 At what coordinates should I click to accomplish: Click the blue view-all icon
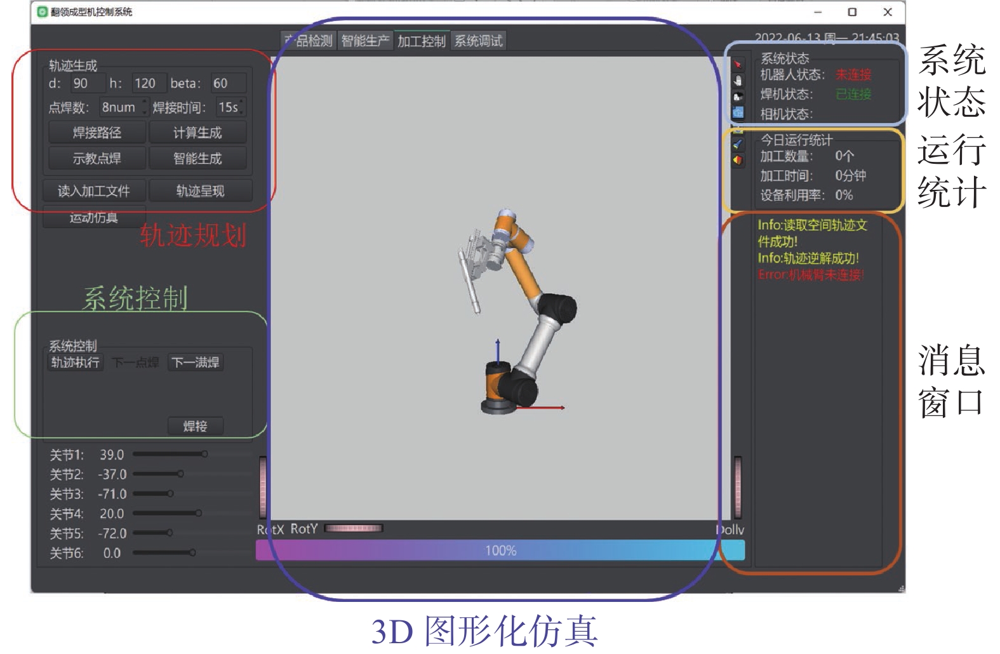(x=738, y=112)
